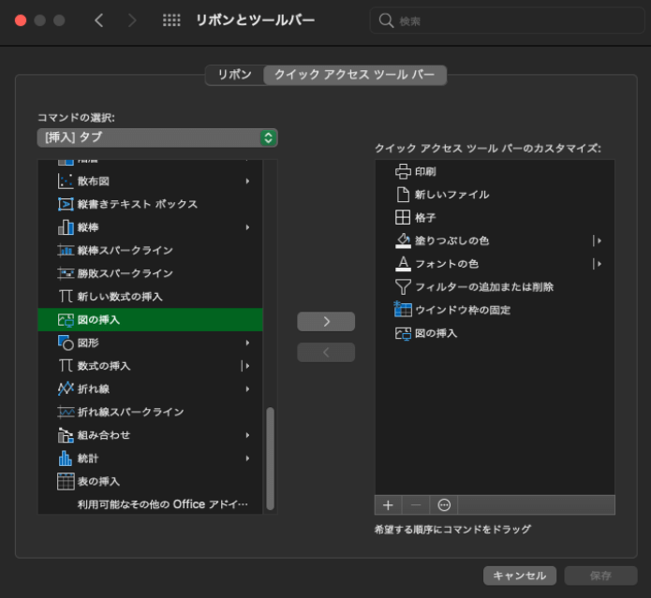This screenshot has height=598, width=651.
Task: Click the add arrow button to move command right
Action: (326, 321)
